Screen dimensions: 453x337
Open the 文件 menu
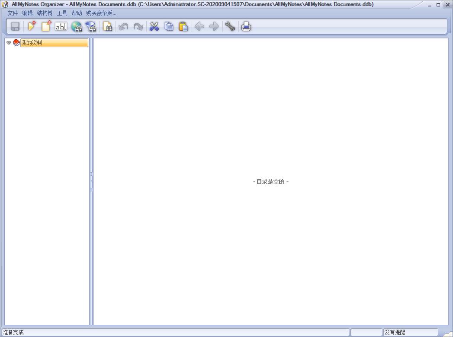click(13, 13)
